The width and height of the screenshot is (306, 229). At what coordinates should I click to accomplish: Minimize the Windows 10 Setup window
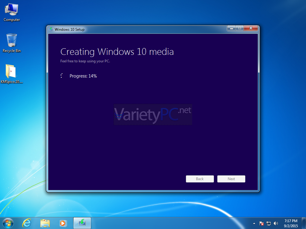tap(231, 28)
